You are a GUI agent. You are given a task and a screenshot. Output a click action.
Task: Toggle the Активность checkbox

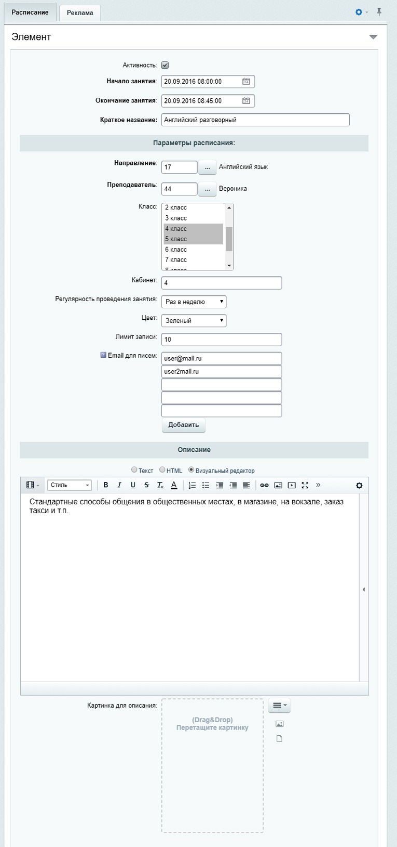165,65
